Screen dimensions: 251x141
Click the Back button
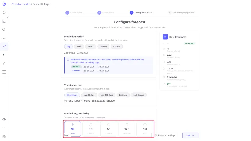pos(66,135)
